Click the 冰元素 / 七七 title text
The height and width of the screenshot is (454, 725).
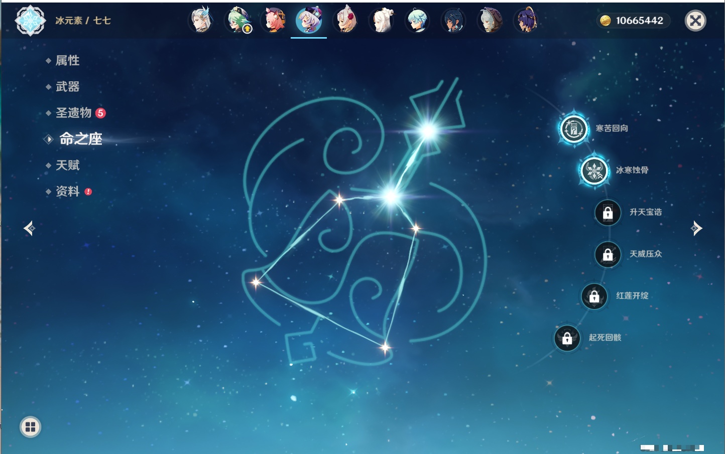[83, 21]
